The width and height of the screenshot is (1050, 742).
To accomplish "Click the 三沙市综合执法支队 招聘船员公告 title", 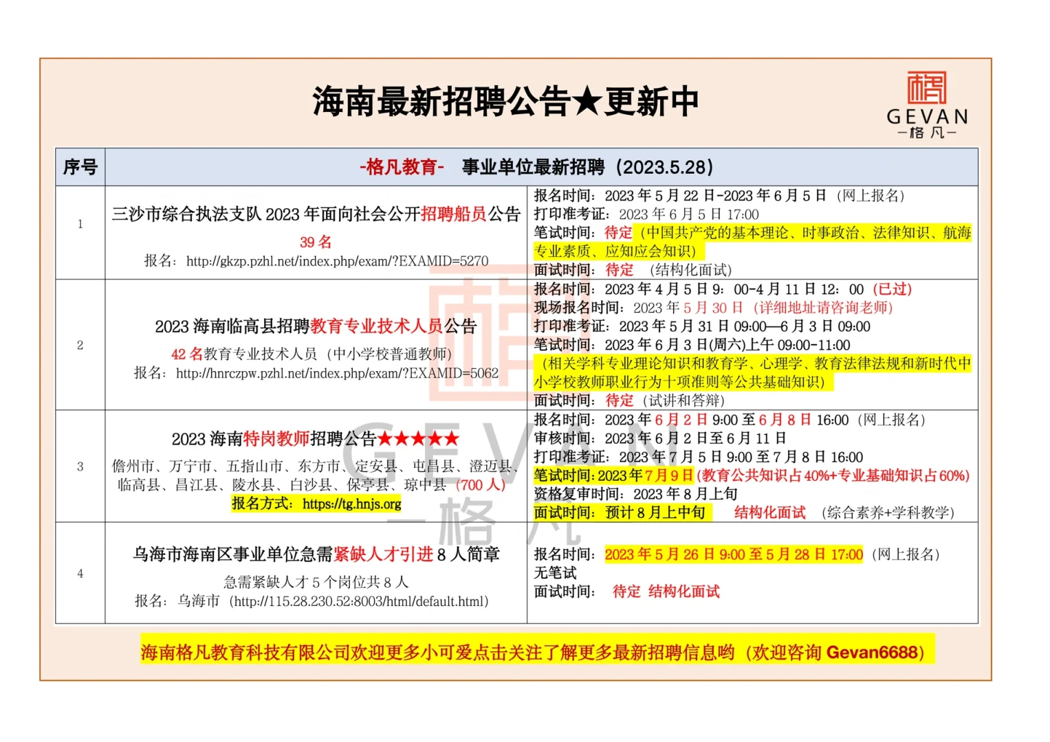I will point(316,214).
